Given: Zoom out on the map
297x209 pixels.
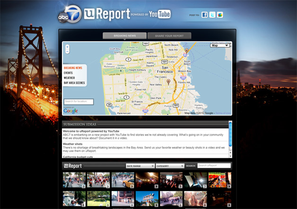Looking at the screenshot, I should (x=67, y=52).
